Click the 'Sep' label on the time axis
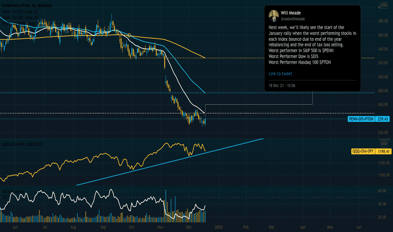393x232 pixels. coord(103,227)
